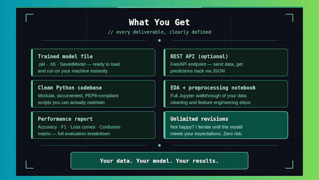Click 'Not happy? I iterate until the model' line

206,127
